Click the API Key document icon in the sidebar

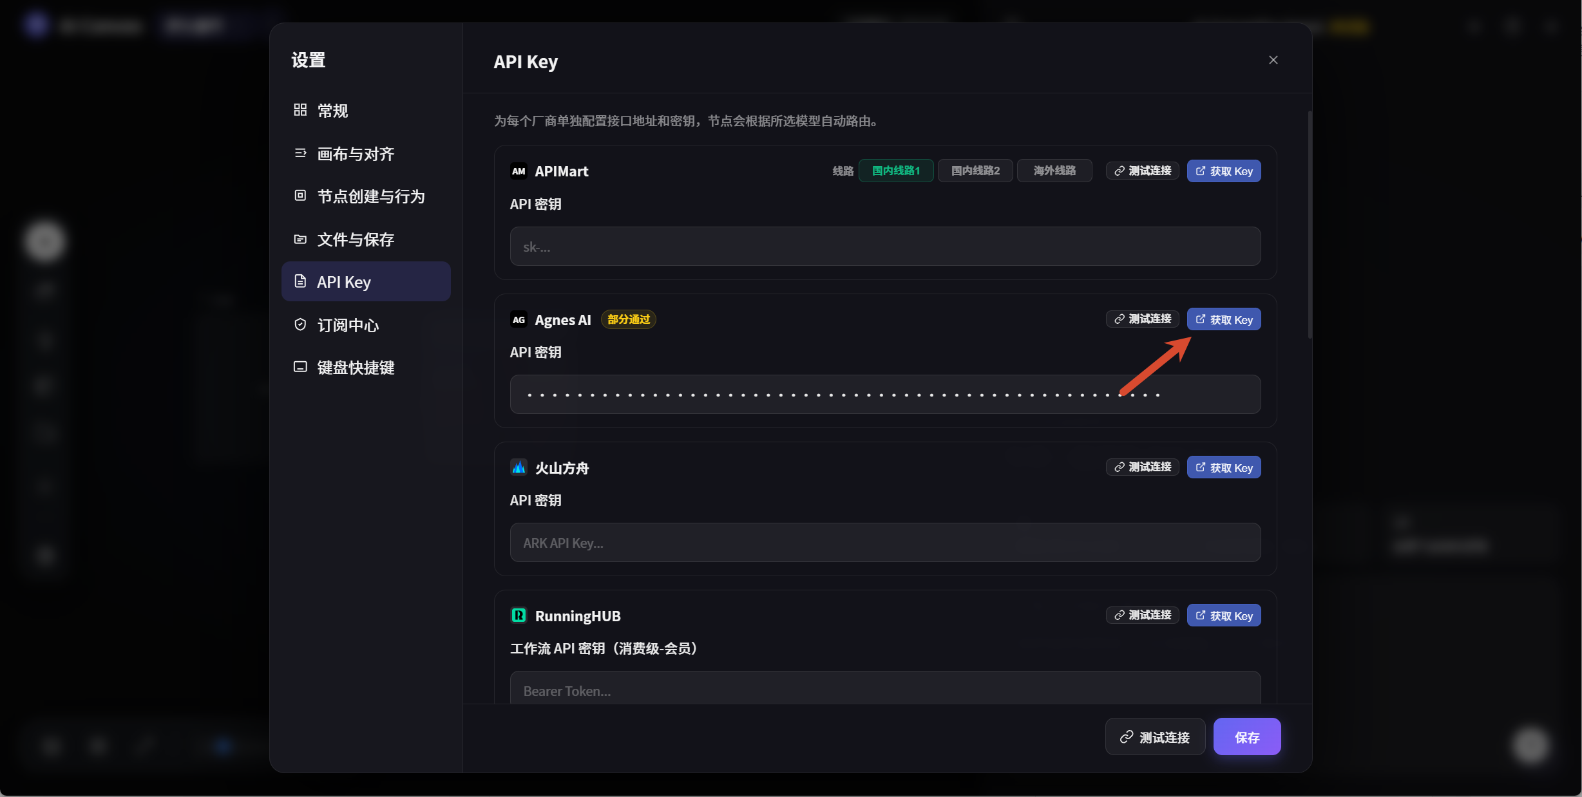click(300, 281)
